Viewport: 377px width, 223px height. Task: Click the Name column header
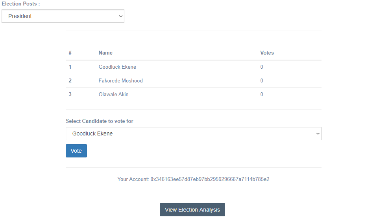point(105,53)
